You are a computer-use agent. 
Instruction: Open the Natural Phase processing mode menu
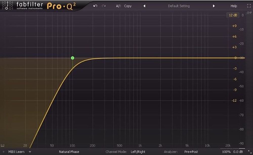coord(69,152)
